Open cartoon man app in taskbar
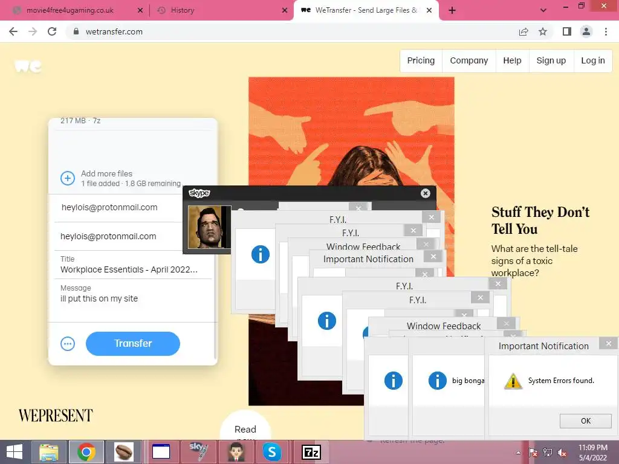This screenshot has width=619, height=464. [x=236, y=452]
